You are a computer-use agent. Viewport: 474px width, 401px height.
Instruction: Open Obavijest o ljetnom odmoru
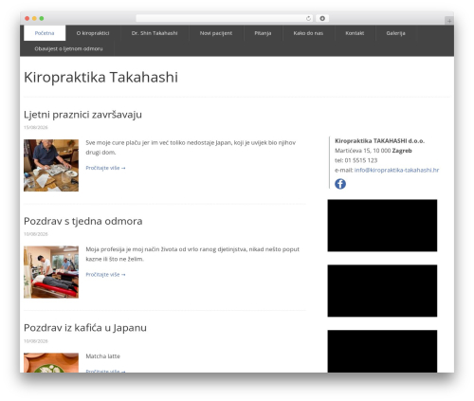(x=68, y=48)
